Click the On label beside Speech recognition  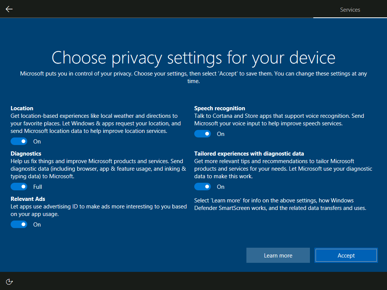tap(220, 133)
